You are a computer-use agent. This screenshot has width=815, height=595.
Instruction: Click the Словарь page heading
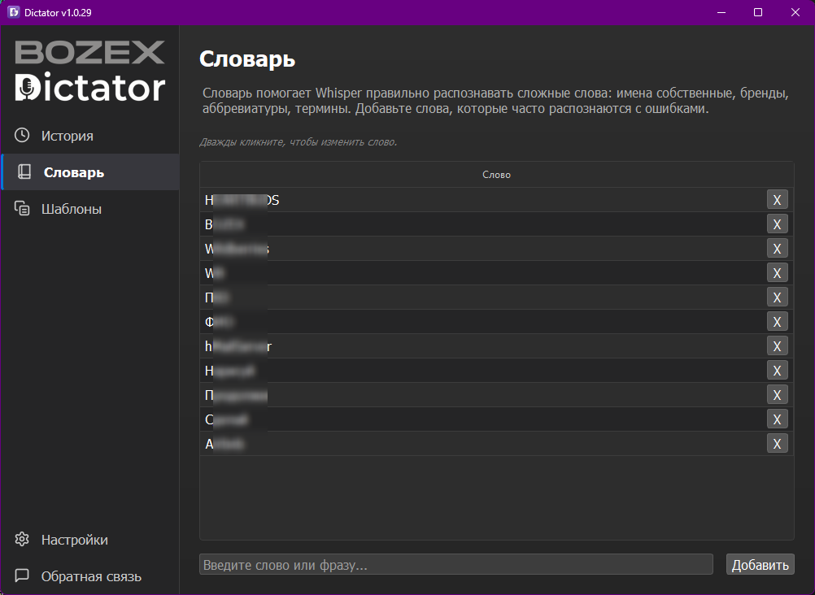pyautogui.click(x=247, y=59)
